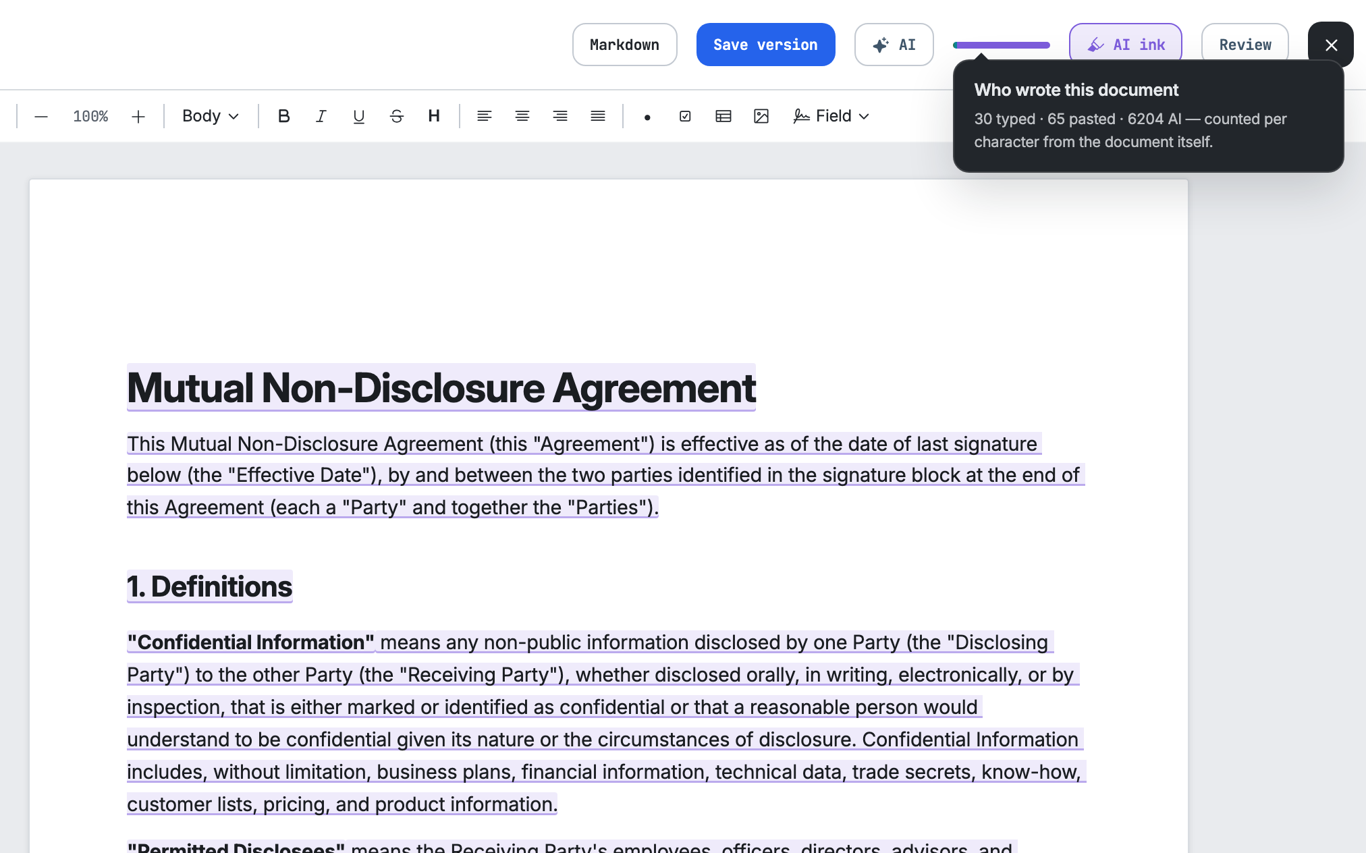Click text 'this Agreement (each a "Party"'
The image size is (1366, 853).
click(x=267, y=507)
